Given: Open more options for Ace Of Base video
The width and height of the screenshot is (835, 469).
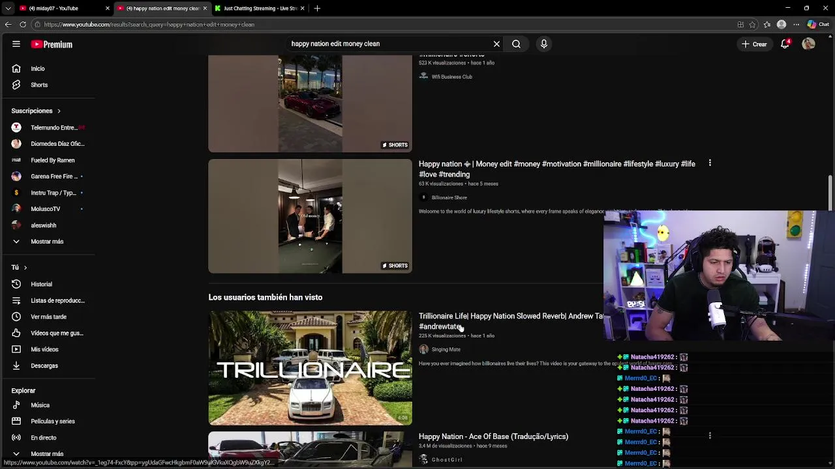Looking at the screenshot, I should click(710, 436).
